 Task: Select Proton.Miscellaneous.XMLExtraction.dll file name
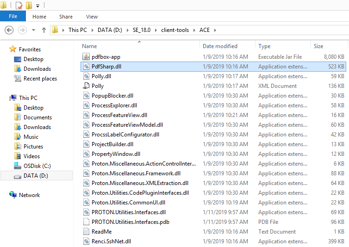(140, 183)
